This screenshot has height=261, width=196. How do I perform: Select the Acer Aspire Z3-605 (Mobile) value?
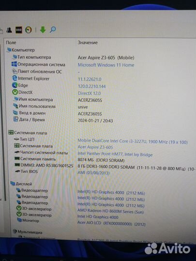pyautogui.click(x=106, y=58)
